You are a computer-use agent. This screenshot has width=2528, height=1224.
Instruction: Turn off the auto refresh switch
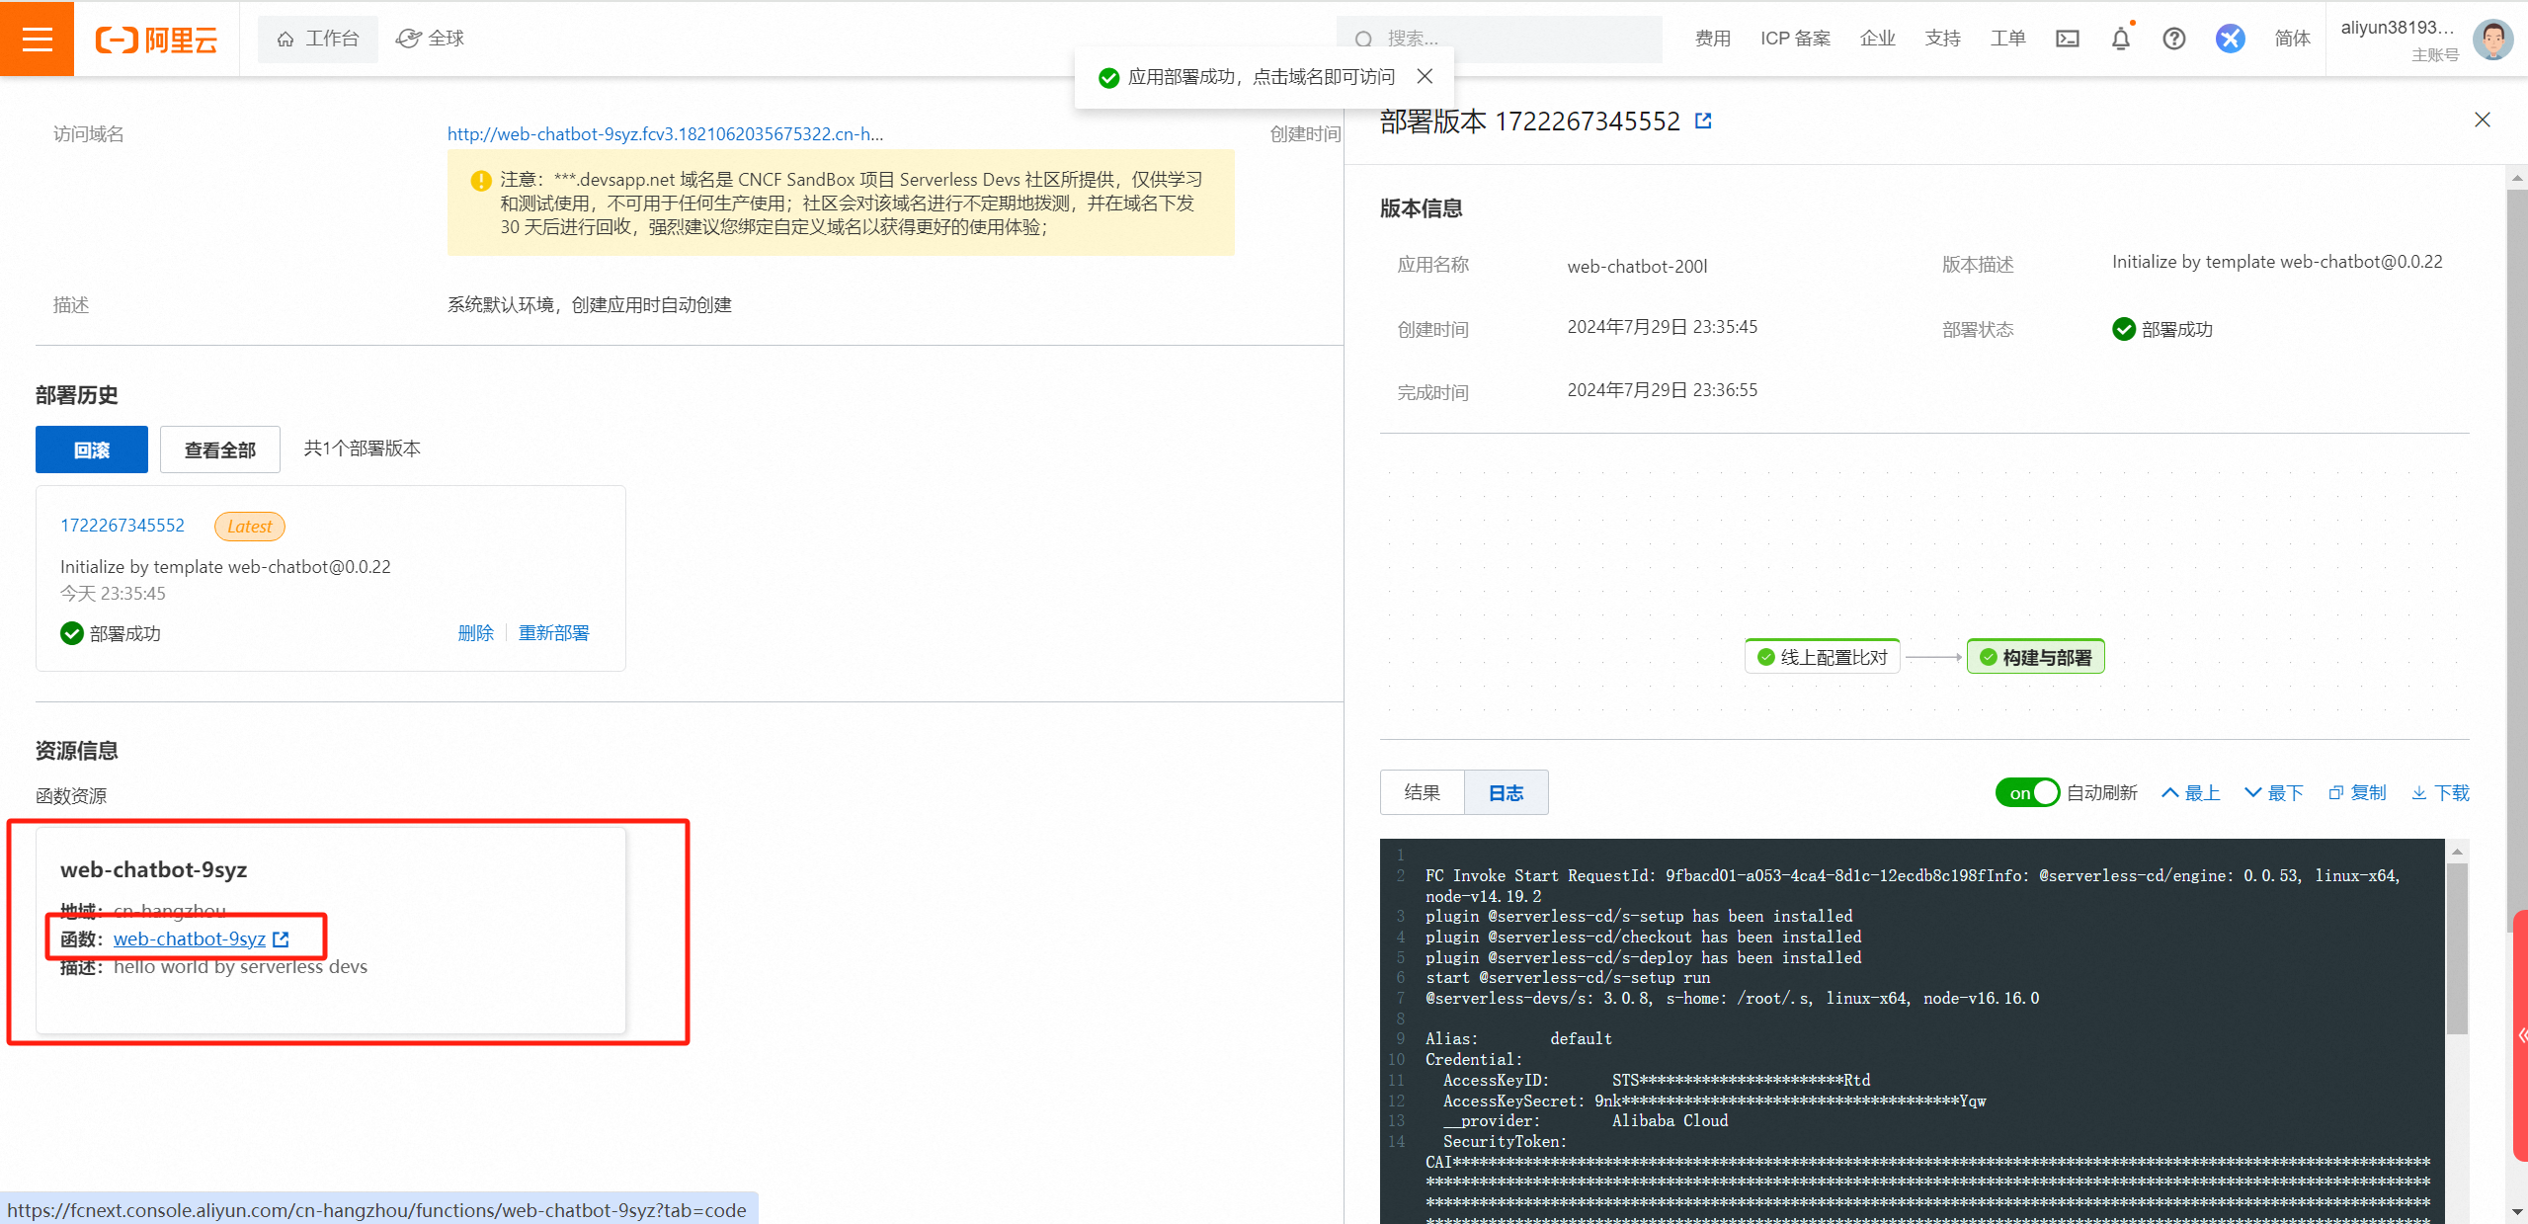[2026, 792]
